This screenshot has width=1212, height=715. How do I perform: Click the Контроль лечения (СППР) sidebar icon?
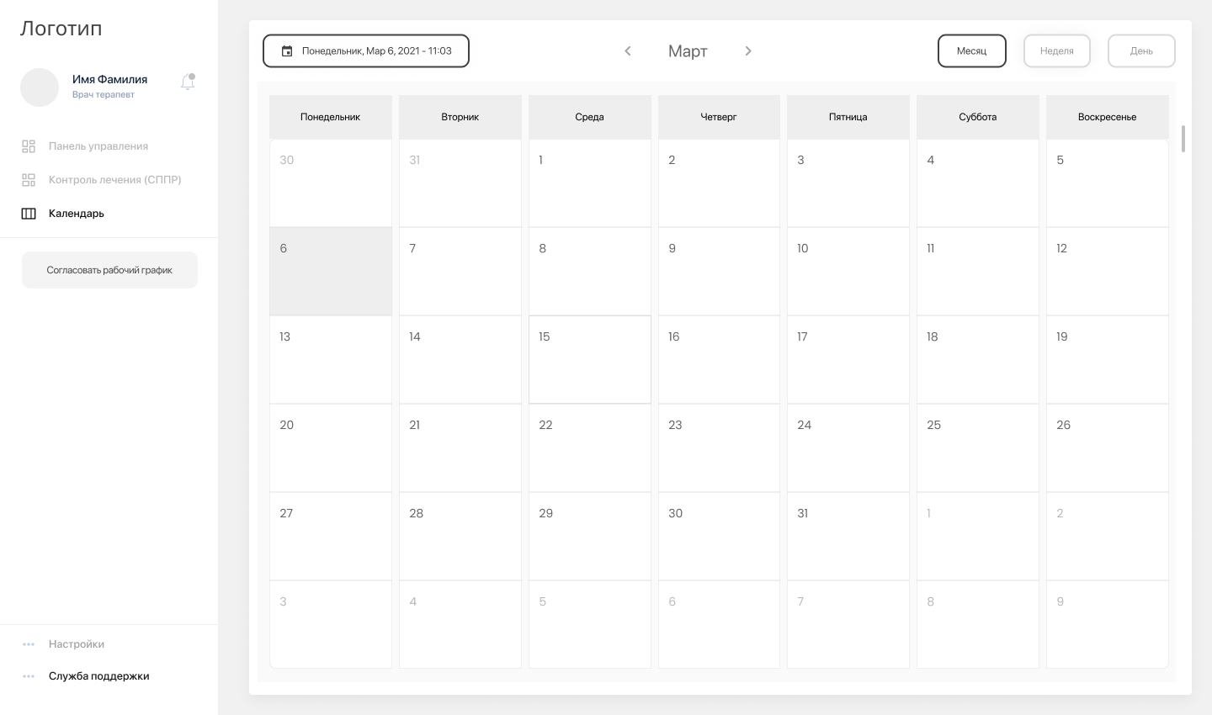click(x=29, y=180)
